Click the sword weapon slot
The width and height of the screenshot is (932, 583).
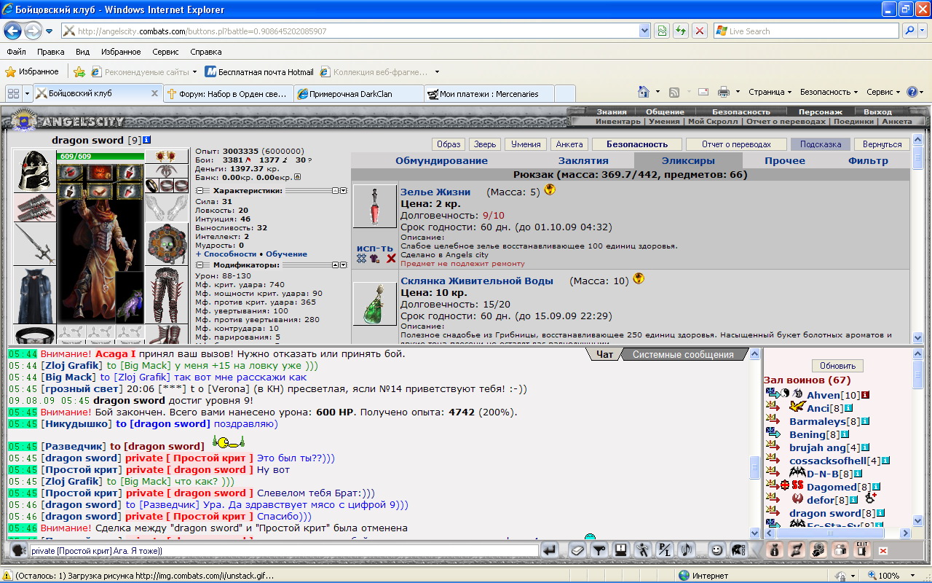34,244
